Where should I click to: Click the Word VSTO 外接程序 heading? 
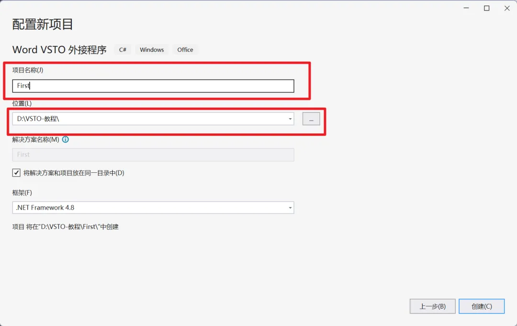[x=59, y=50]
